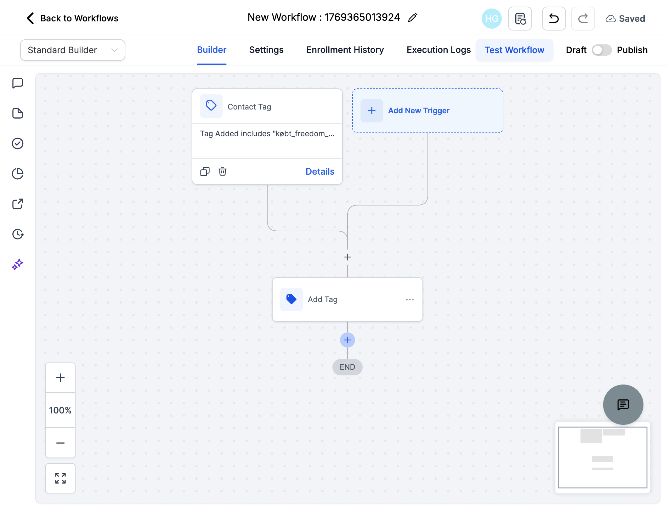Go back to Workflows list
668x511 pixels.
tap(72, 18)
